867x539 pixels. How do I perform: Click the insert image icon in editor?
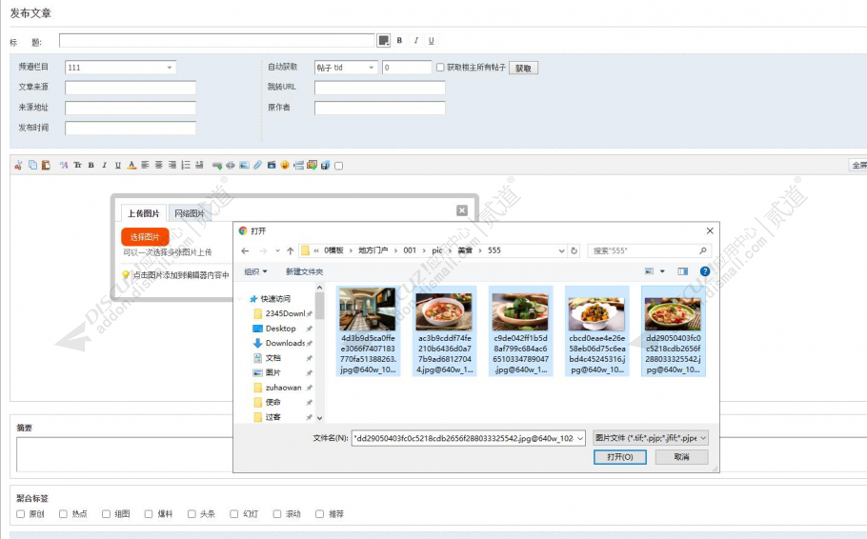(x=244, y=165)
